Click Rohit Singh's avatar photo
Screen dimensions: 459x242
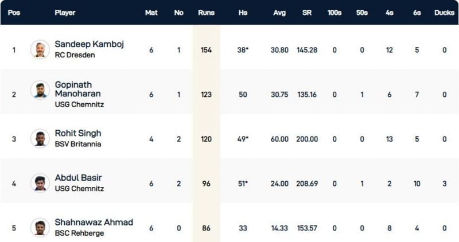click(40, 139)
